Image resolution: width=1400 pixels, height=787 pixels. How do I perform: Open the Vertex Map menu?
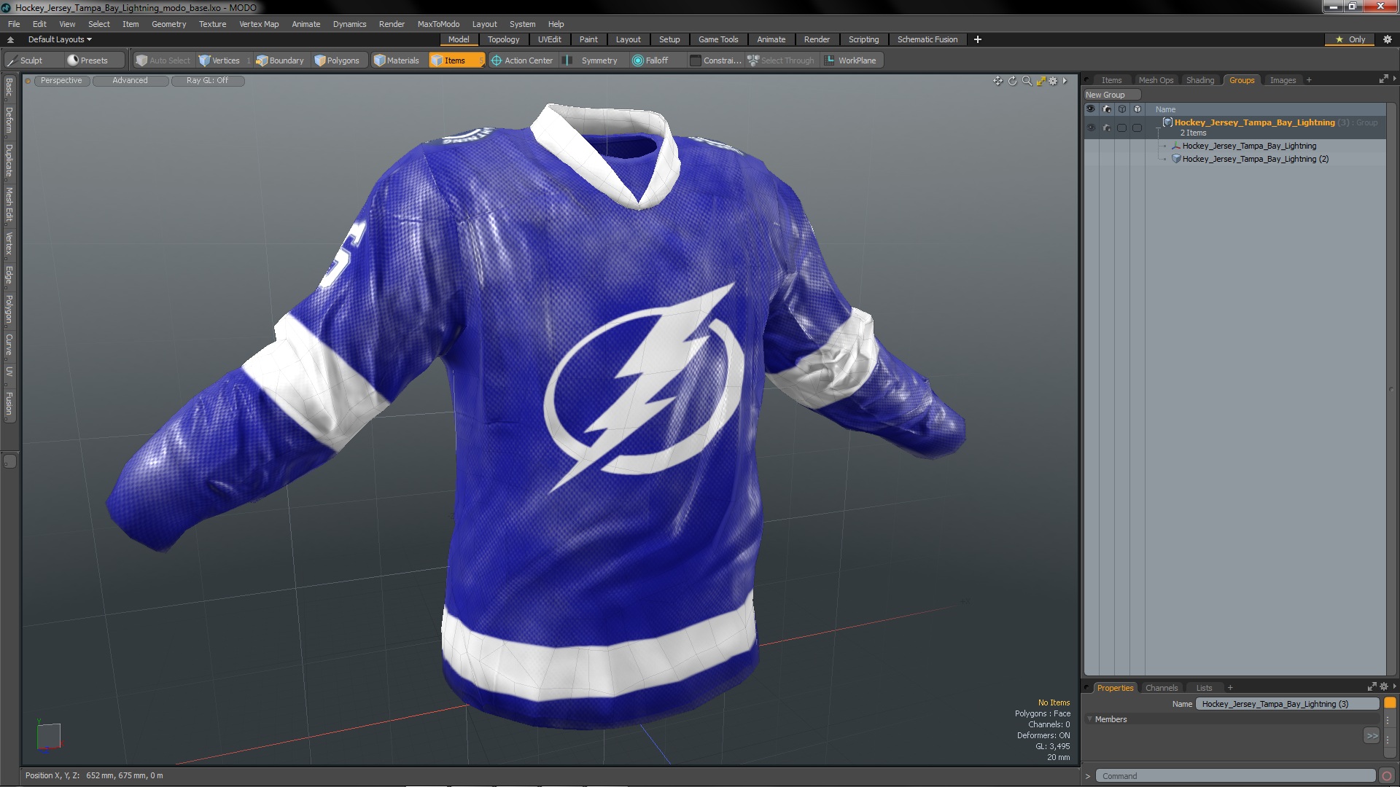click(259, 24)
